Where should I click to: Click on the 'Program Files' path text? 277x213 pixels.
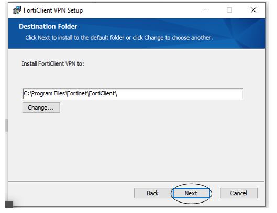[48, 93]
